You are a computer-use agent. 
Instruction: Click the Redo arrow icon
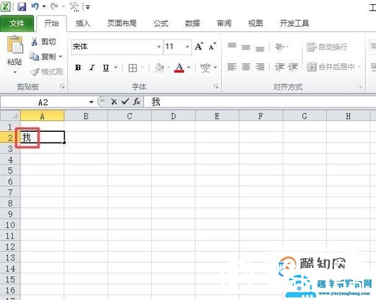tap(54, 6)
